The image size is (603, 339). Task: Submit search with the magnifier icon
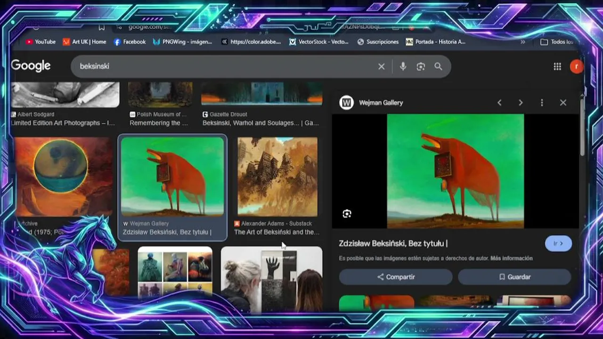[439, 67]
